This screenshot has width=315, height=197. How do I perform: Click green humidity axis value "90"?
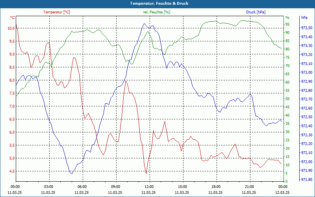click(287, 33)
